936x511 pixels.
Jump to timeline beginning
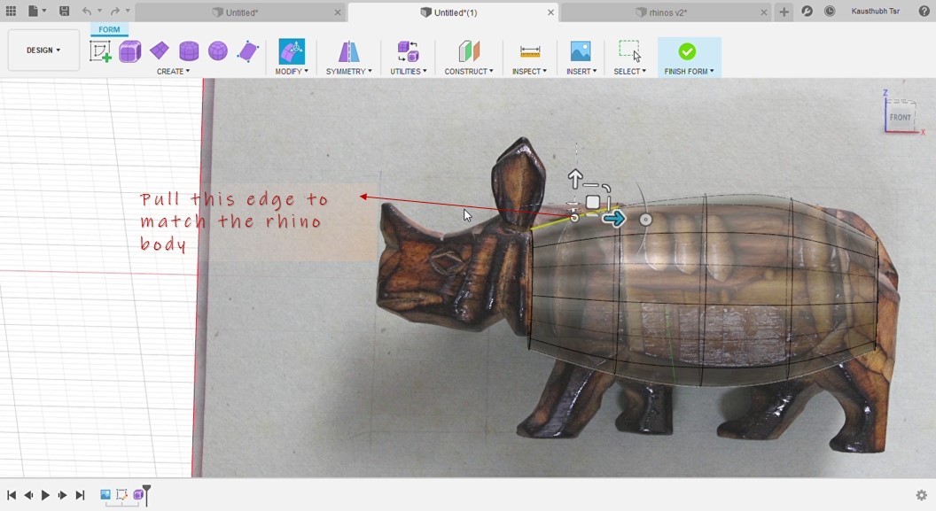point(12,495)
